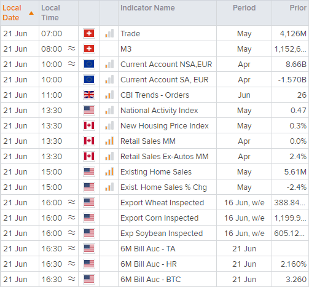Click UK flag in CBI Trends row
Viewport: 309px width, 287px height.
(x=89, y=95)
